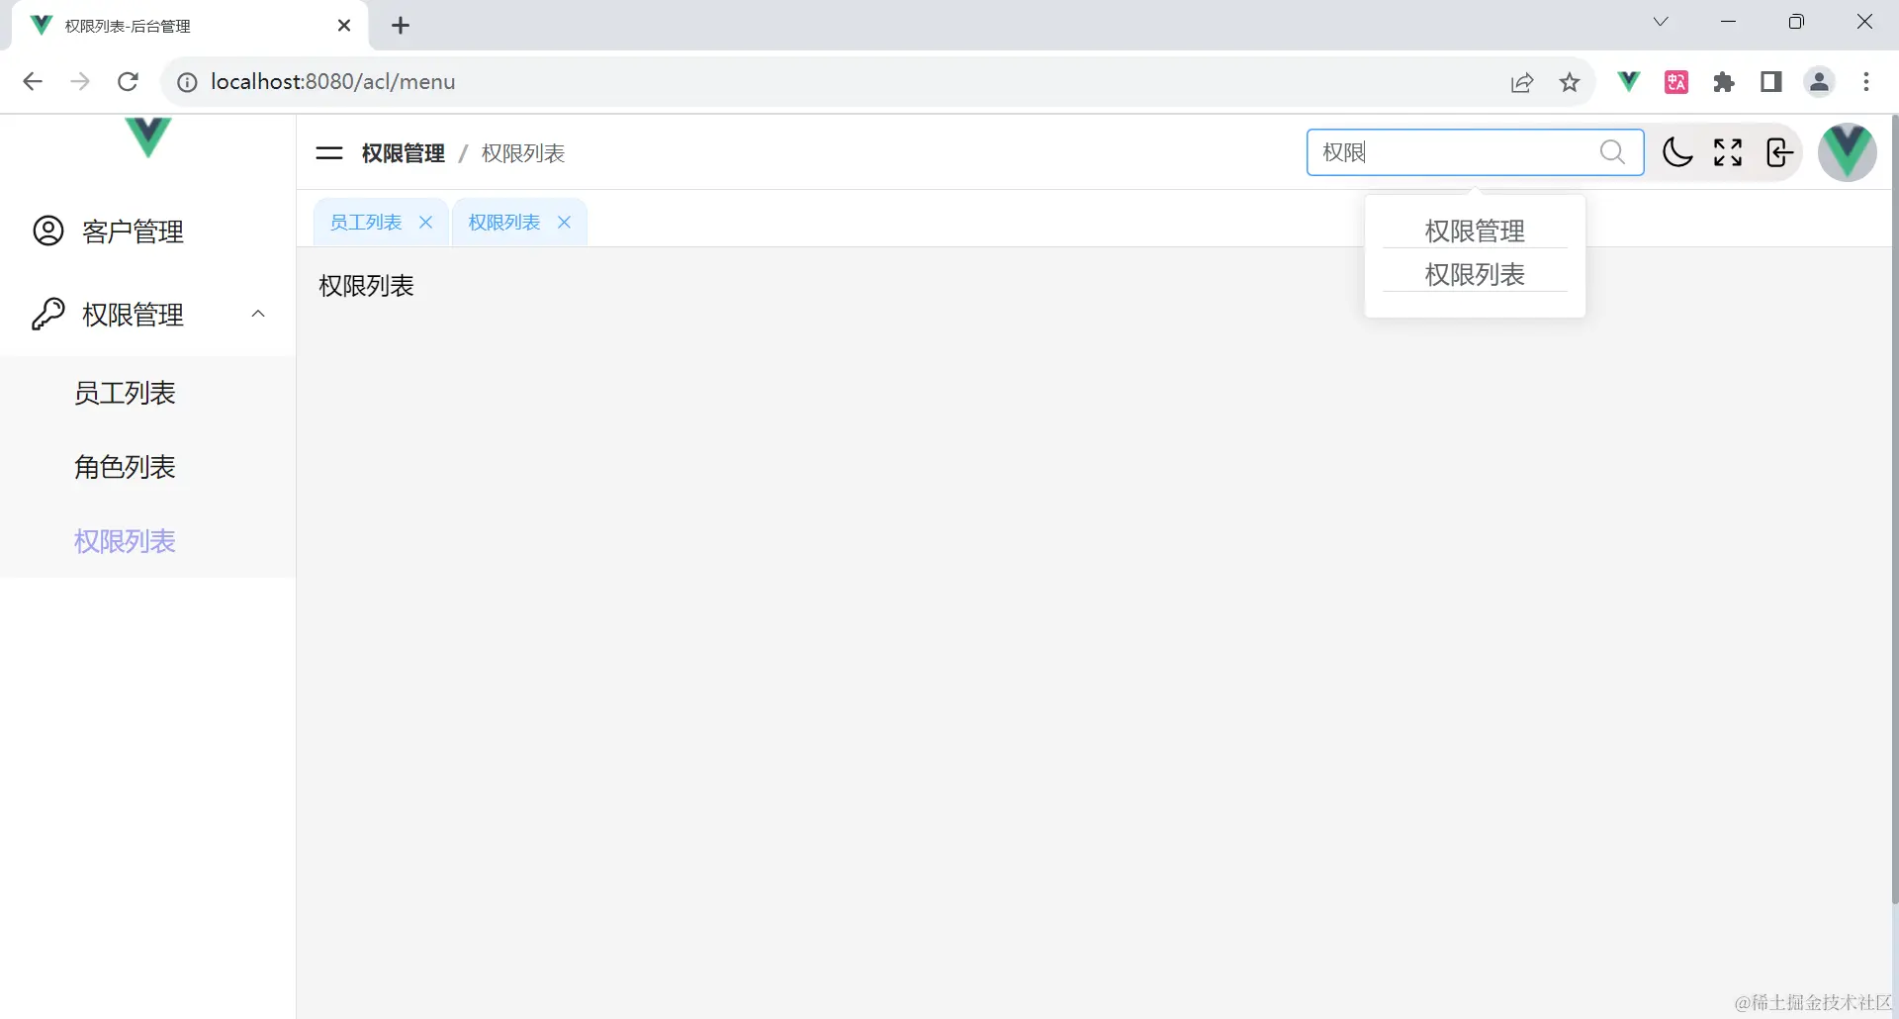Open the extensions puzzle icon
Viewport: 1899px width, 1019px height.
coord(1724,82)
